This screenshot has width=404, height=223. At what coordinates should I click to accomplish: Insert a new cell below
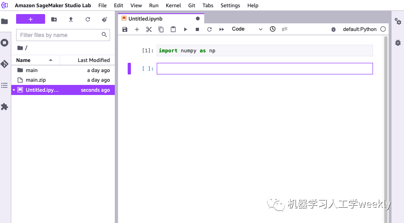click(x=137, y=29)
